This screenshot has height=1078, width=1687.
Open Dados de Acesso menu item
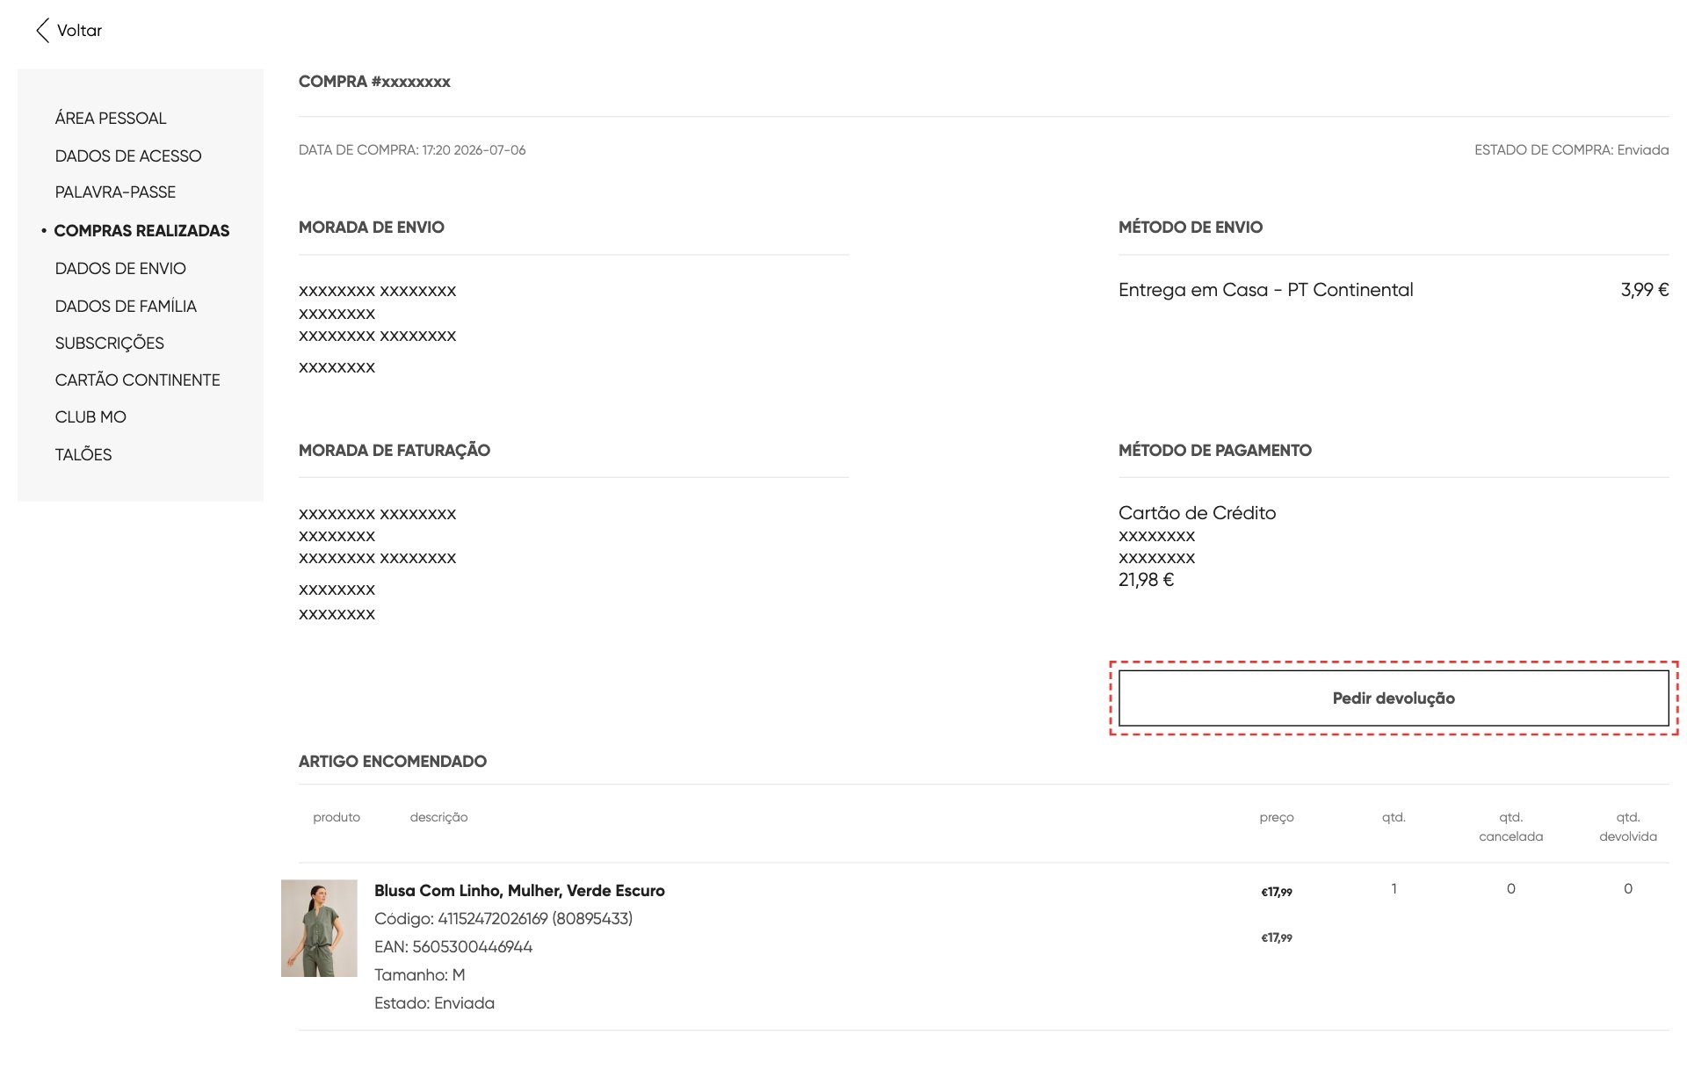click(x=128, y=156)
